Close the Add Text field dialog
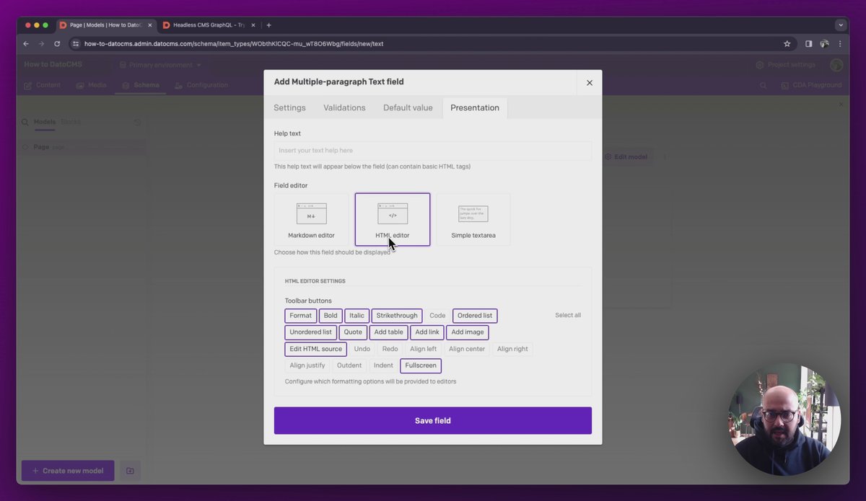The height and width of the screenshot is (501, 866). click(x=589, y=83)
